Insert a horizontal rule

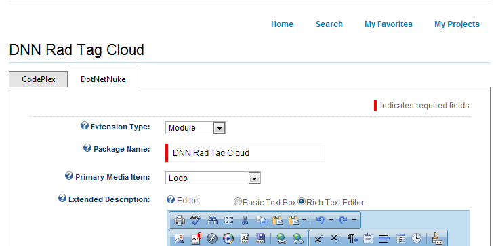[384, 239]
